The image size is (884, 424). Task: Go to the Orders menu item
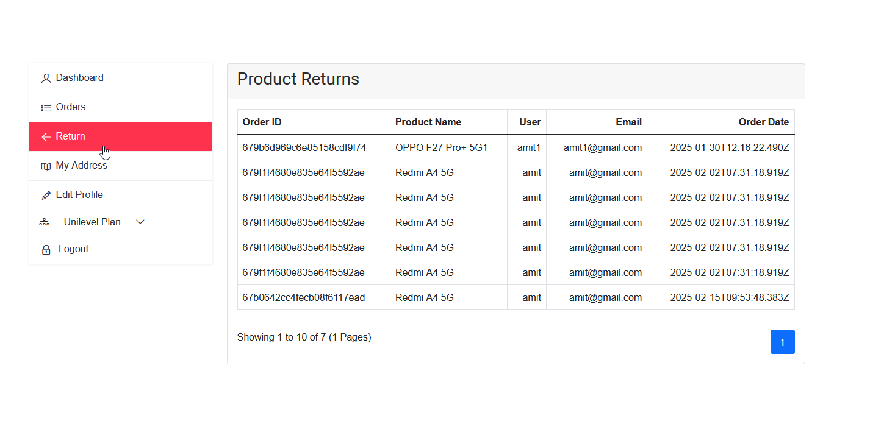pyautogui.click(x=71, y=107)
